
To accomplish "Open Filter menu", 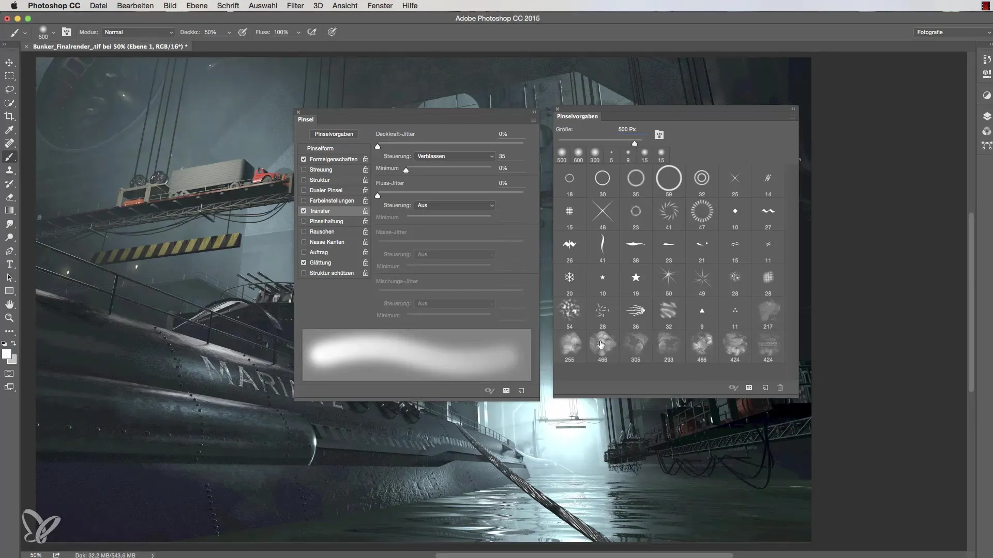I will 295,6.
